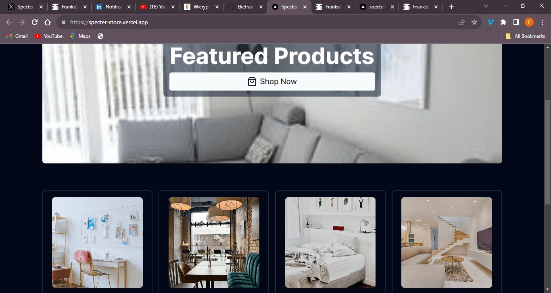Click the browser back arrow
This screenshot has height=293, width=551.
coord(9,22)
